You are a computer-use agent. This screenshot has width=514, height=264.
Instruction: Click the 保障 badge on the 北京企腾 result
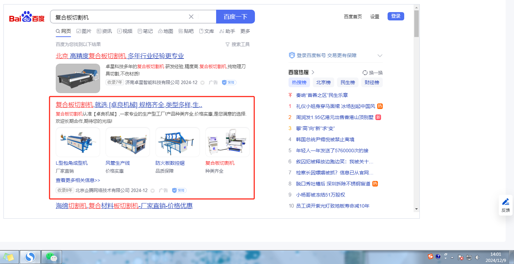click(179, 190)
